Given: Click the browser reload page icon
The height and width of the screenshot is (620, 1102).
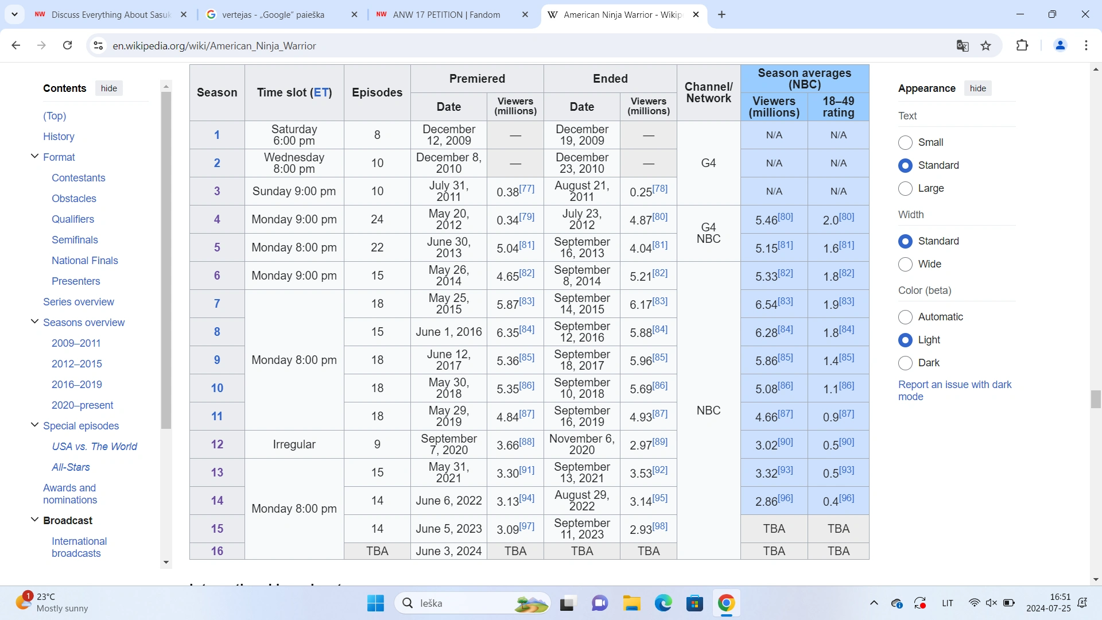Looking at the screenshot, I should pos(67,45).
